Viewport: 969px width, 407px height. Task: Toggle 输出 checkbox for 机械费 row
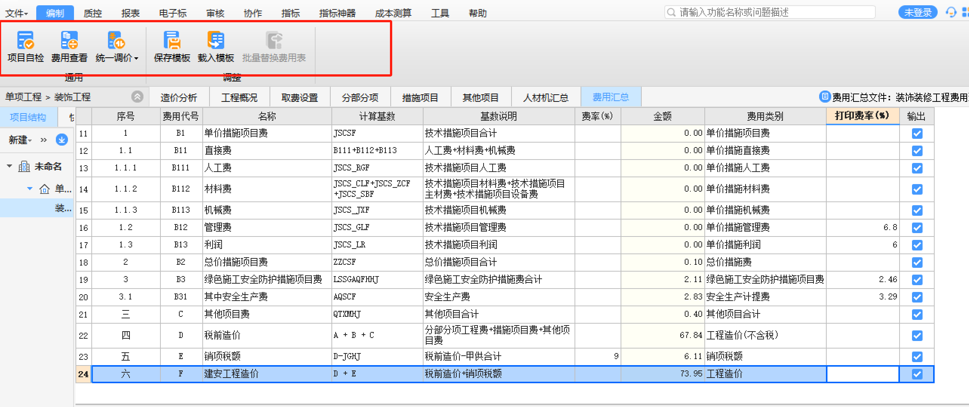[x=917, y=210]
